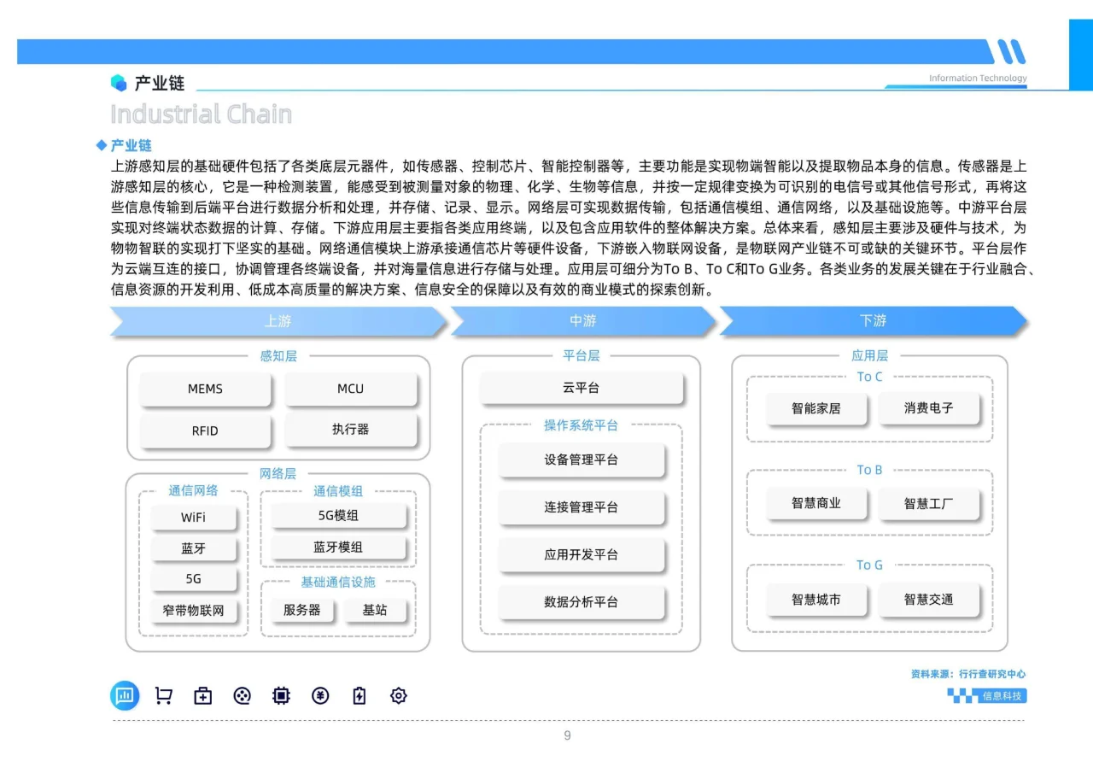
Task: Click the hexagon icon beside 产业链 heading
Action: pyautogui.click(x=119, y=83)
